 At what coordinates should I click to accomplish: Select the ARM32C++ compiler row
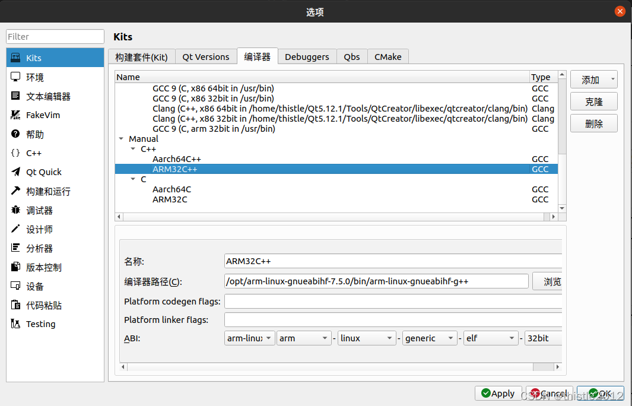tap(336, 169)
